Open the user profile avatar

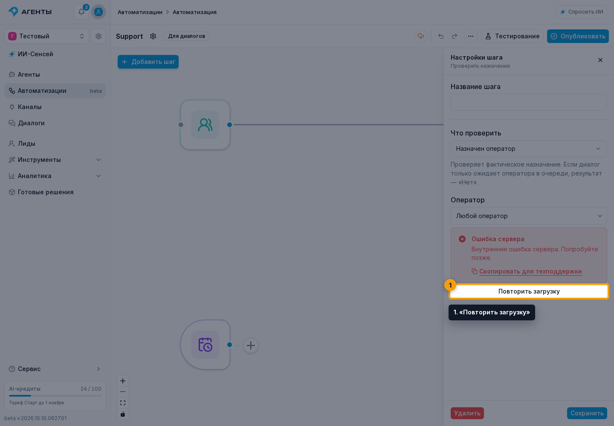[x=98, y=12]
